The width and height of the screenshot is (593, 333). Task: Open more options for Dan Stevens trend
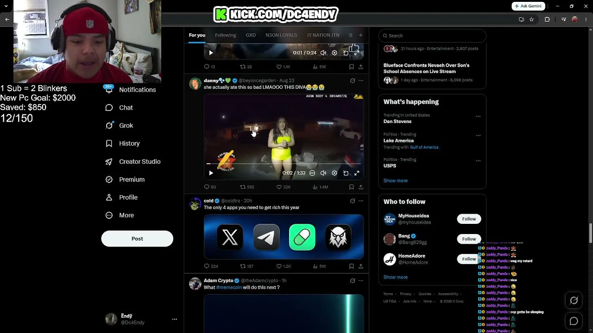tap(478, 117)
